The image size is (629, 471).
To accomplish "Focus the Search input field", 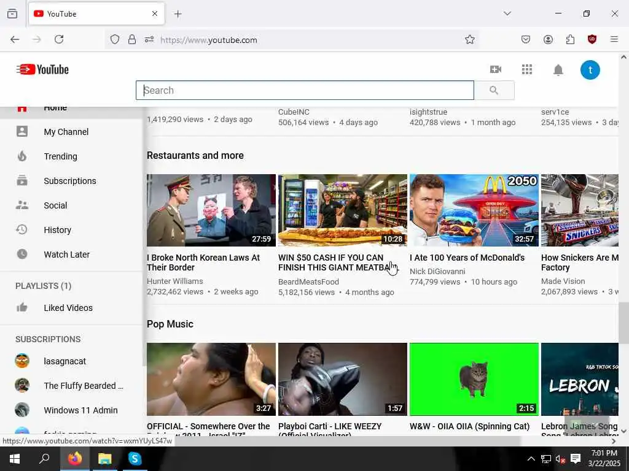I will pyautogui.click(x=305, y=90).
